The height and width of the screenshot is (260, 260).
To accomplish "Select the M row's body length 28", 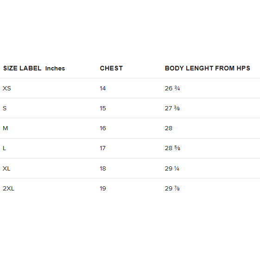I will (169, 128).
